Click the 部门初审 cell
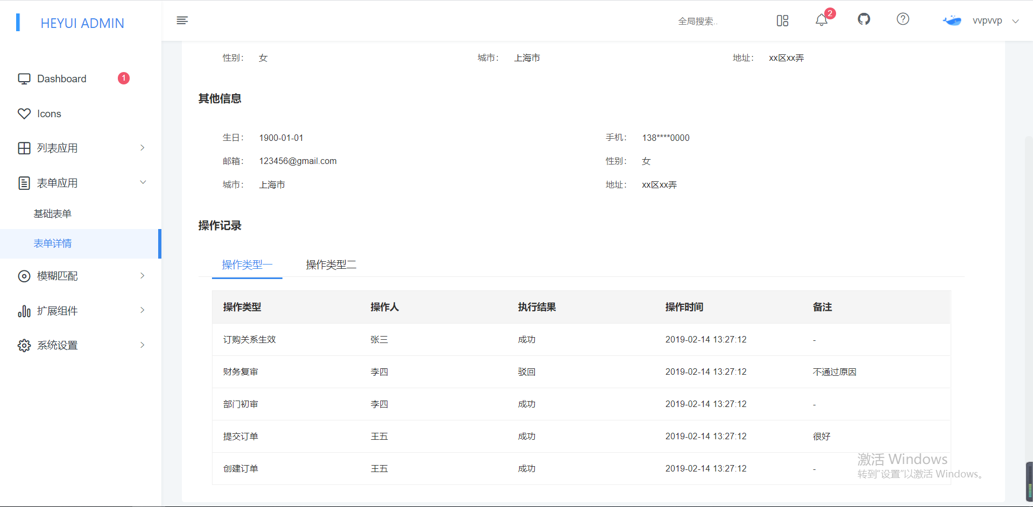 [x=240, y=404]
